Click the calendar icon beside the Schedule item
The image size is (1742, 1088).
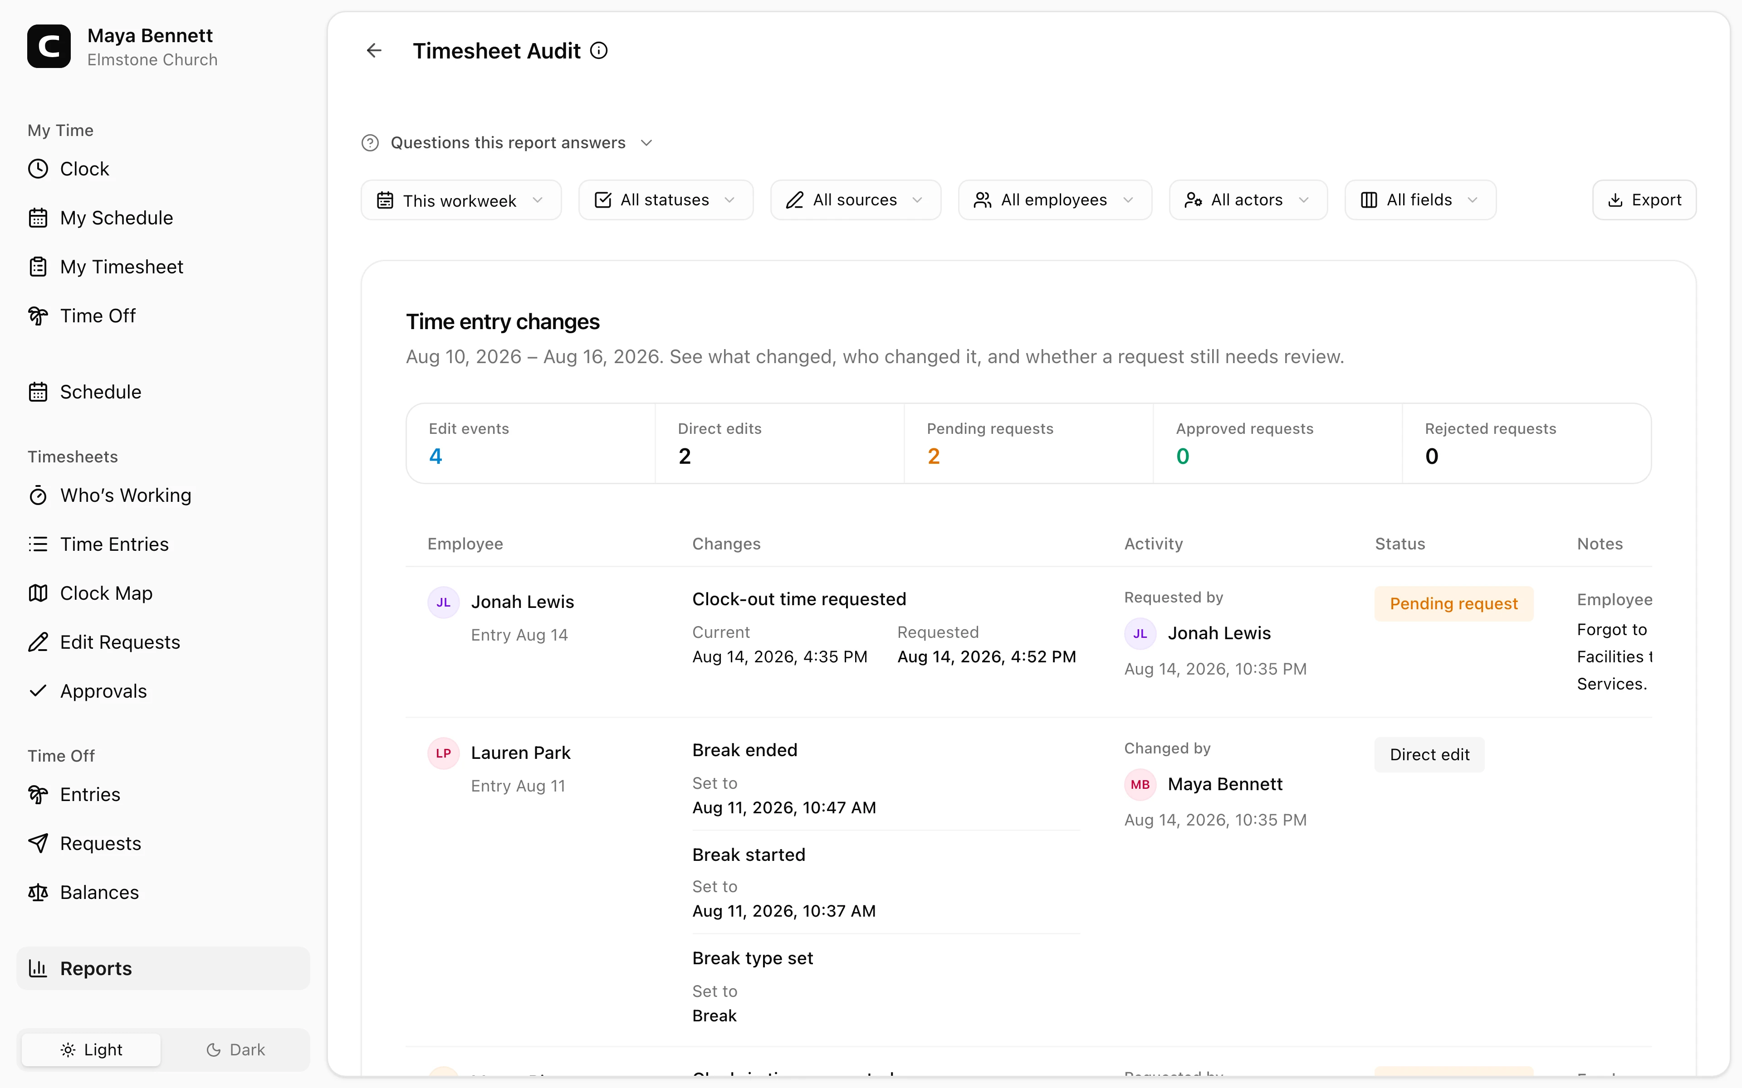38,391
